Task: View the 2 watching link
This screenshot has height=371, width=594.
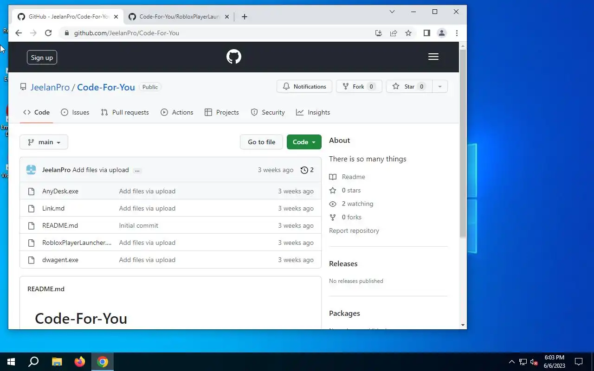Action: (351, 204)
